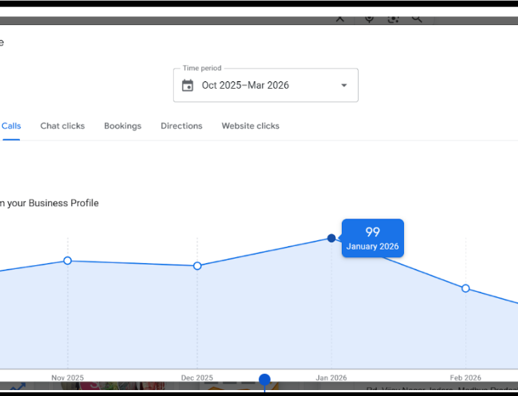
Task: Select the Feb 2026 data point on chart
Action: (465, 288)
